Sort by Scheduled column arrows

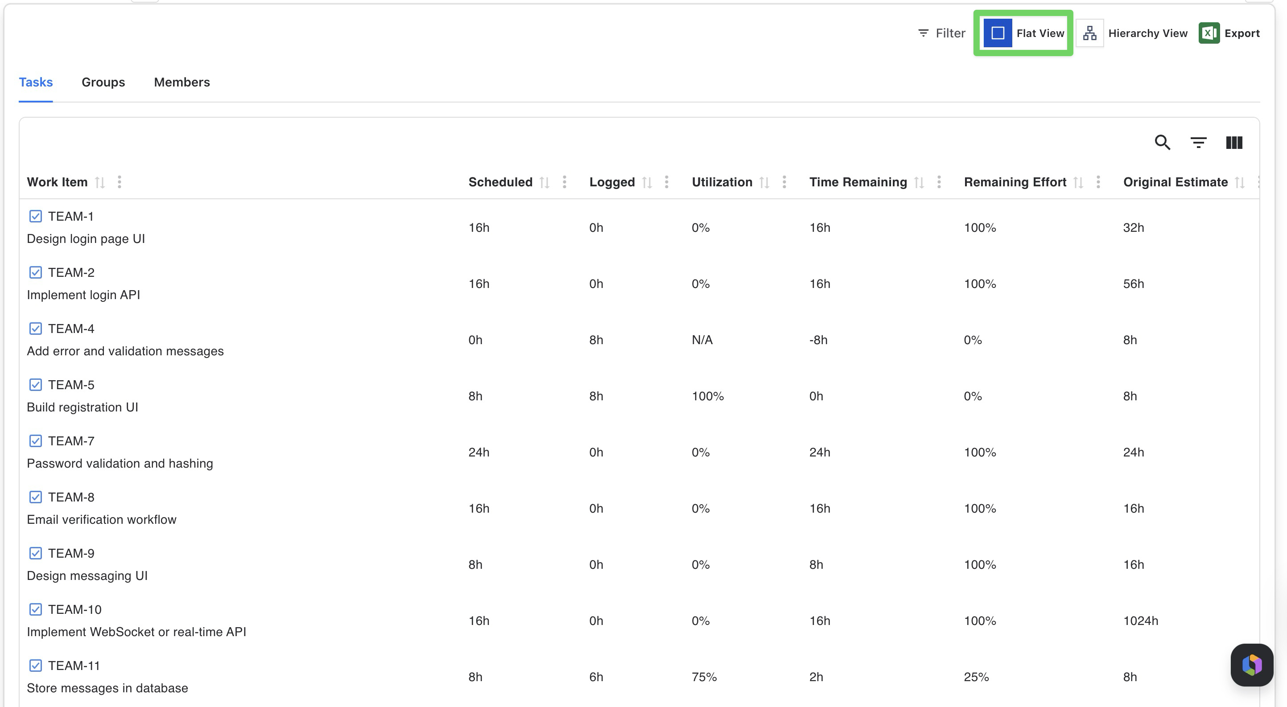[x=544, y=182]
